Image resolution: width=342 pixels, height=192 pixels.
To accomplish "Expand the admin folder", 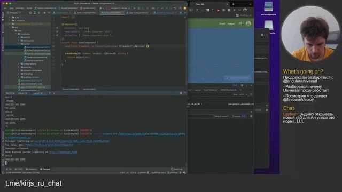I will (19, 37).
